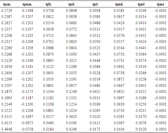
Task: Click the ηel column header
Action: click(x=95, y=4)
